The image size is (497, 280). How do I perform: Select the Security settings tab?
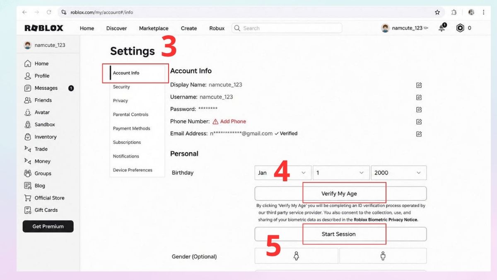[121, 87]
